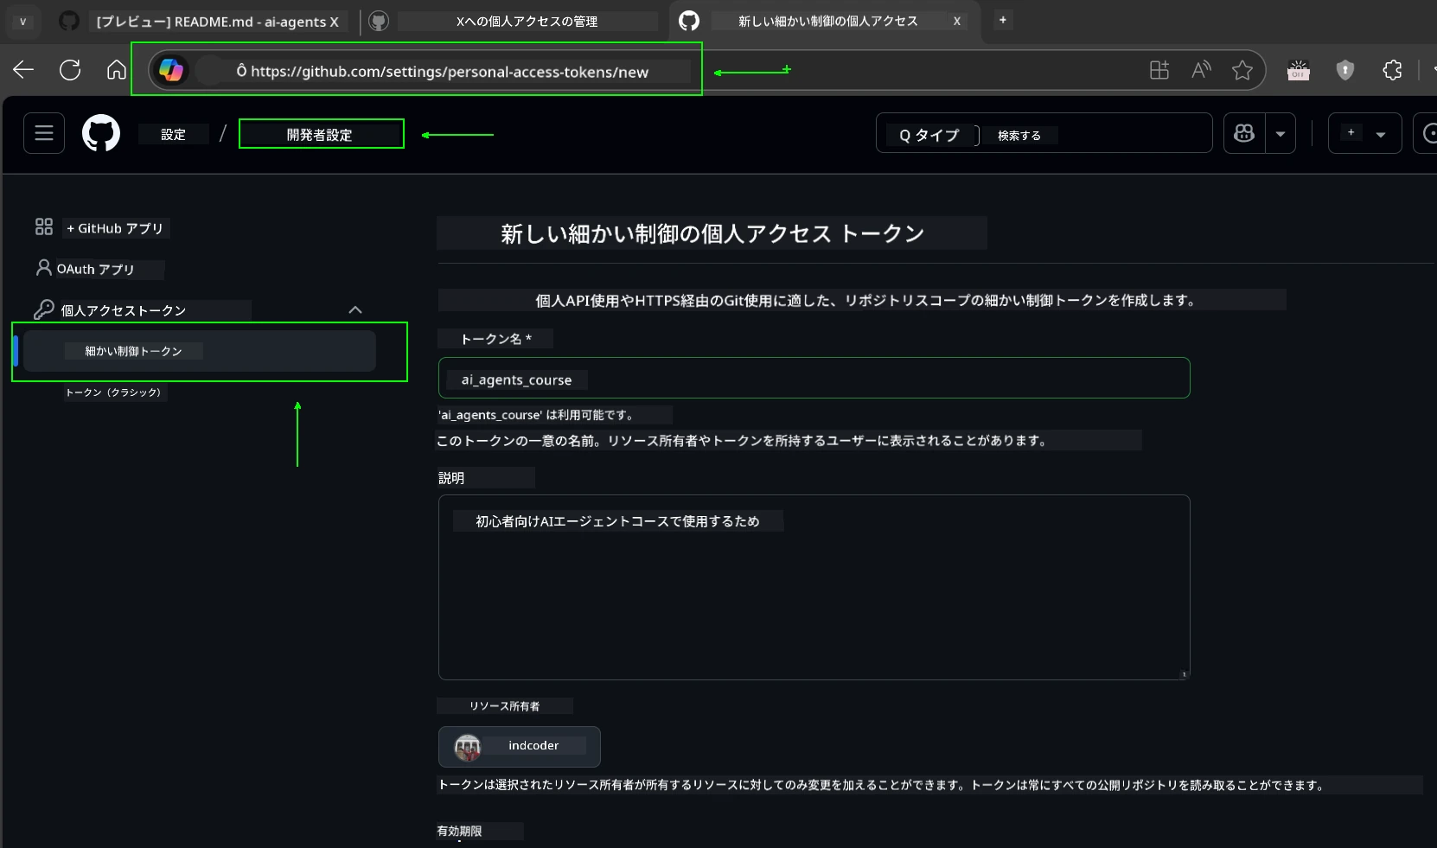Open the GitHub Copilot menu in the header
This screenshot has height=848, width=1437.
(x=1243, y=133)
